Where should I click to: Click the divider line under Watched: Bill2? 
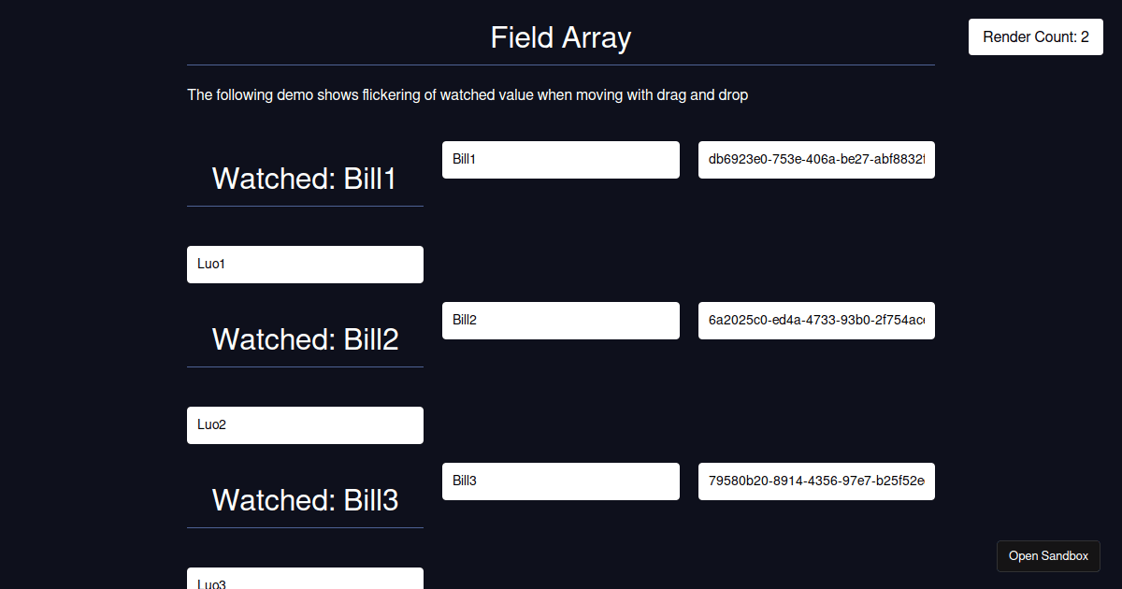pos(305,366)
